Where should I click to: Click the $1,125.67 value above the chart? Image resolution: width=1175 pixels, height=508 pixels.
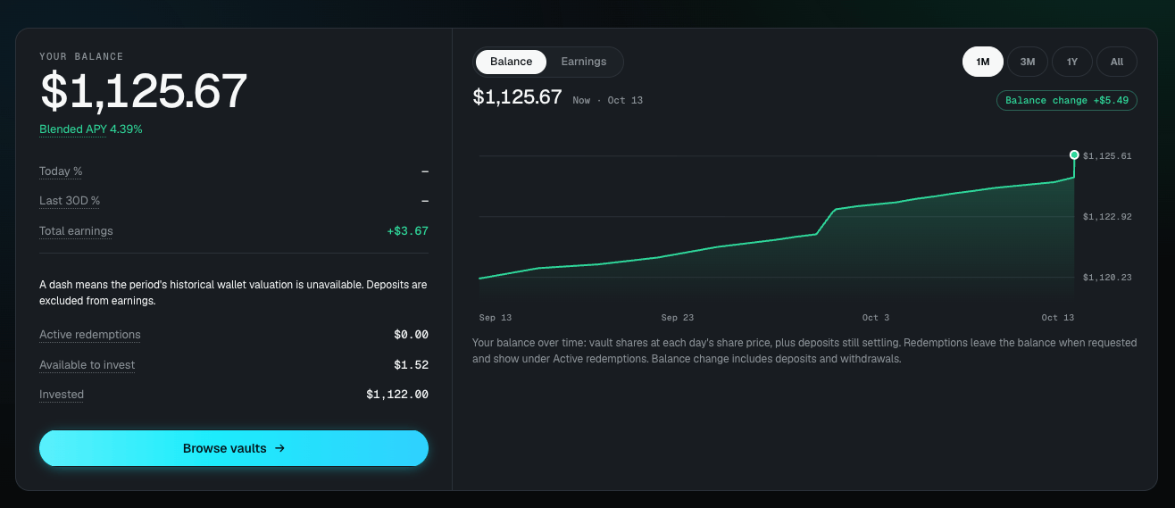pyautogui.click(x=517, y=97)
